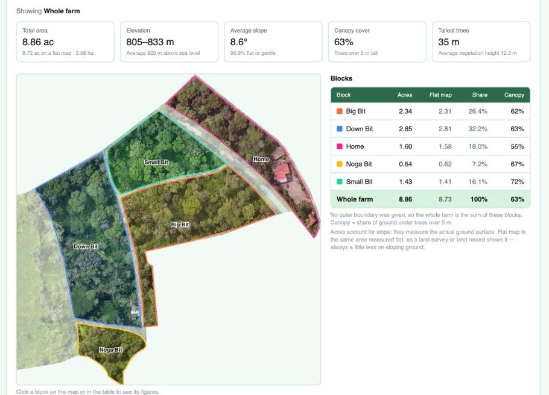Select the Big Bit row in table

[430, 111]
